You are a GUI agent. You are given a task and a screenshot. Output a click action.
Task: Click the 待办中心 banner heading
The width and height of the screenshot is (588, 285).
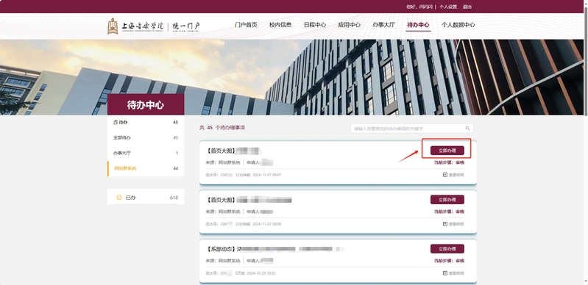(x=146, y=105)
